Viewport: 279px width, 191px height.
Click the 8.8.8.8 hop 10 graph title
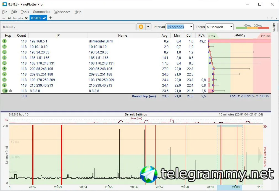(x=19, y=114)
